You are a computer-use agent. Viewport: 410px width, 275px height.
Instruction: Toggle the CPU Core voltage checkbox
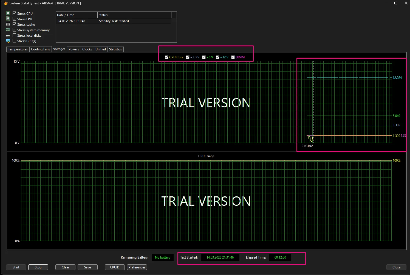coord(166,57)
